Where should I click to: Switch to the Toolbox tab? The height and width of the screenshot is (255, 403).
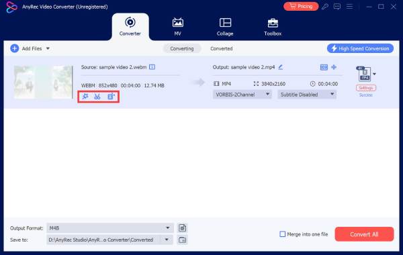click(273, 27)
